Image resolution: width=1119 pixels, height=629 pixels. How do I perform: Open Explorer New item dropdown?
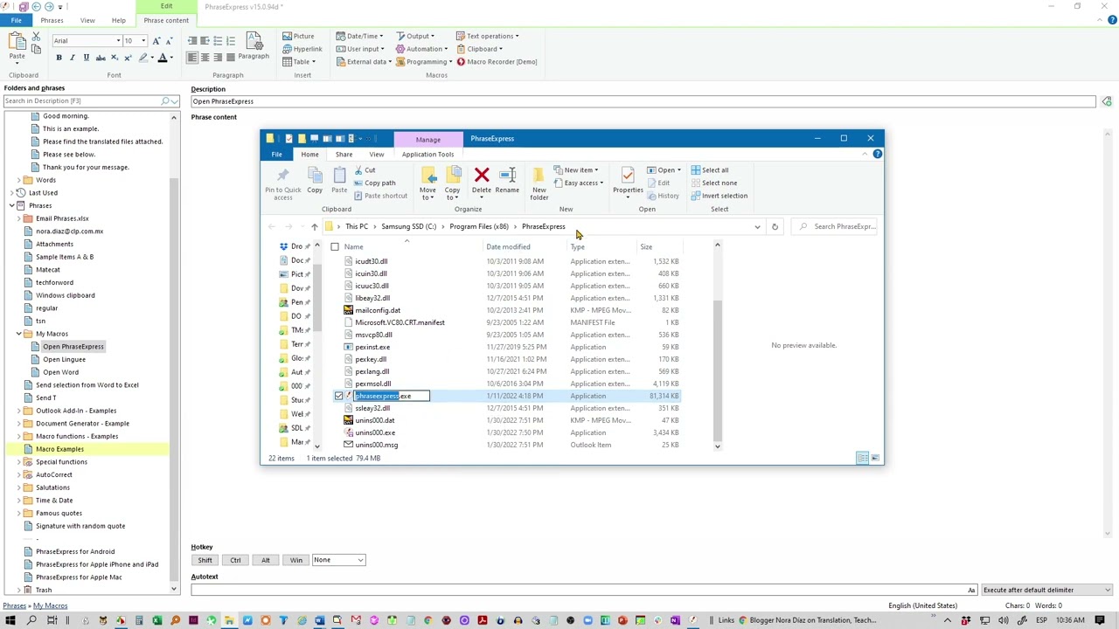click(x=577, y=170)
